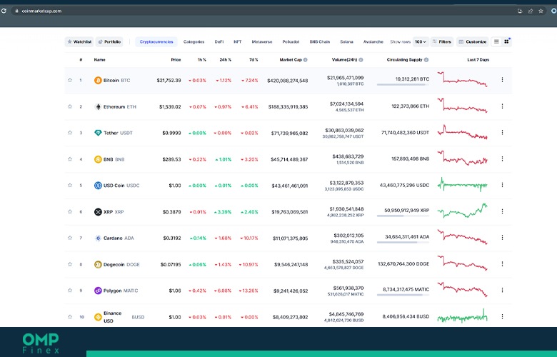The width and height of the screenshot is (557, 357).
Task: Sort table by Name header
Action: coord(100,60)
